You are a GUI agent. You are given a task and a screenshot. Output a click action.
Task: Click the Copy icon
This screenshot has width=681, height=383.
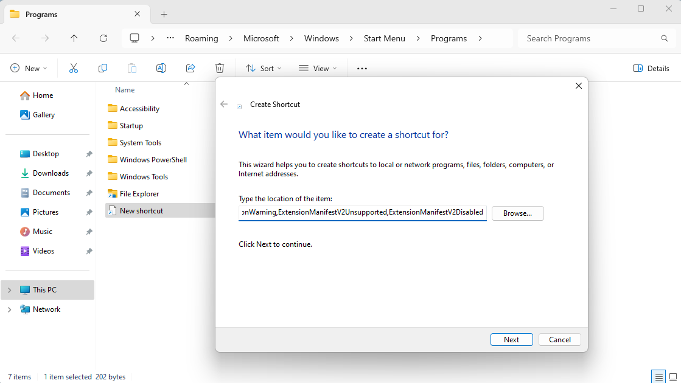pos(103,68)
